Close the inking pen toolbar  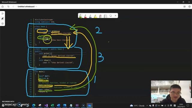pyautogui.click(x=115, y=16)
